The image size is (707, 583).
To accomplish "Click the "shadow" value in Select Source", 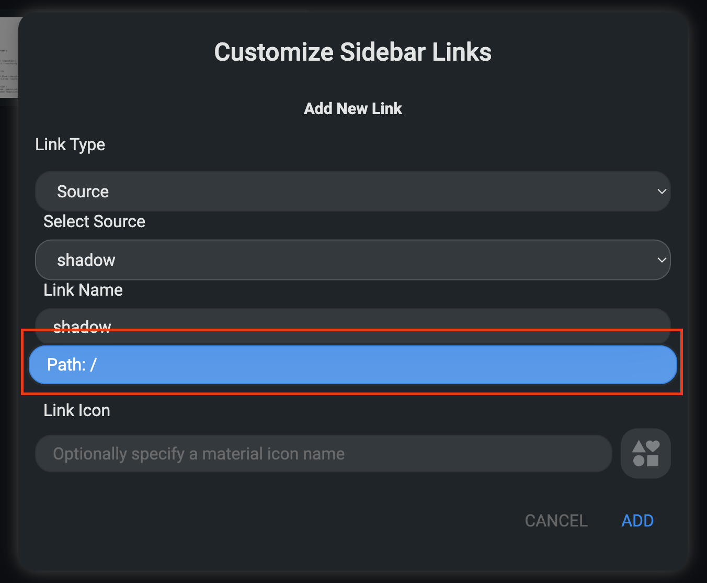I will (86, 260).
